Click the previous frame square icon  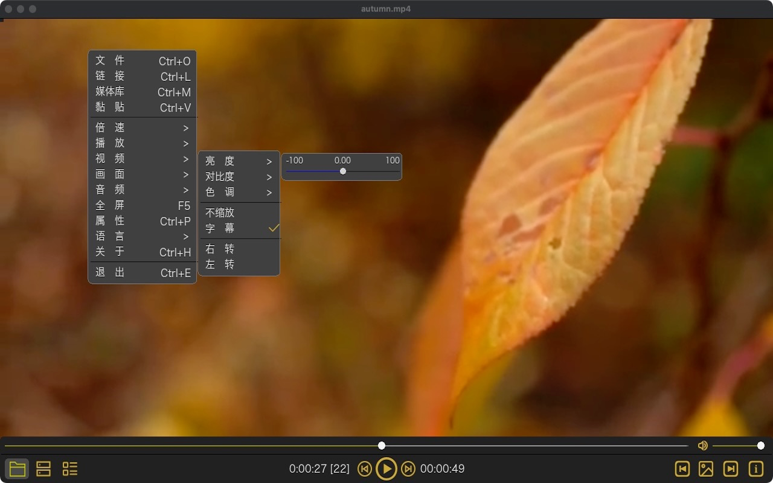[682, 469]
